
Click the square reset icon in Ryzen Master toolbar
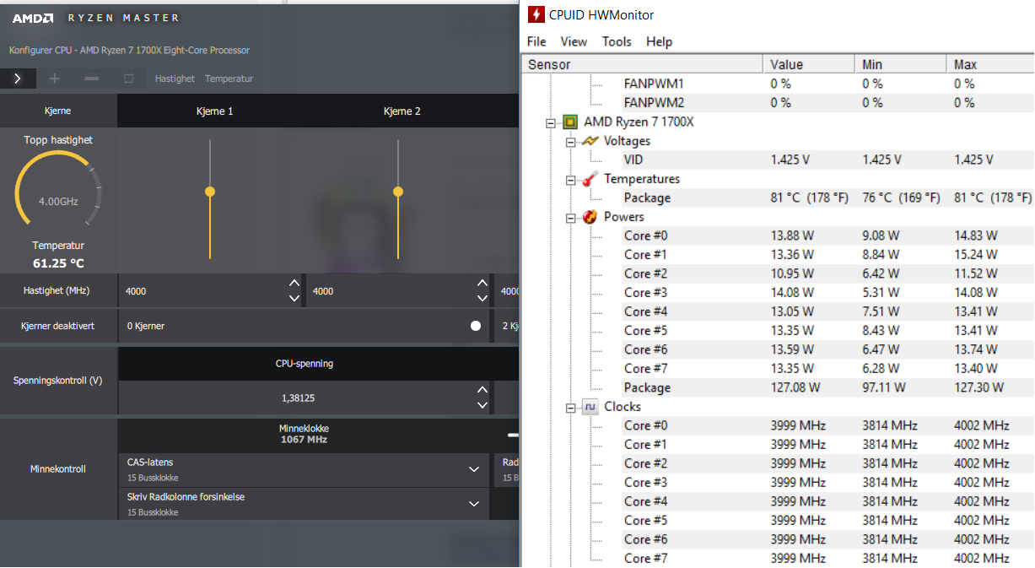click(x=128, y=78)
